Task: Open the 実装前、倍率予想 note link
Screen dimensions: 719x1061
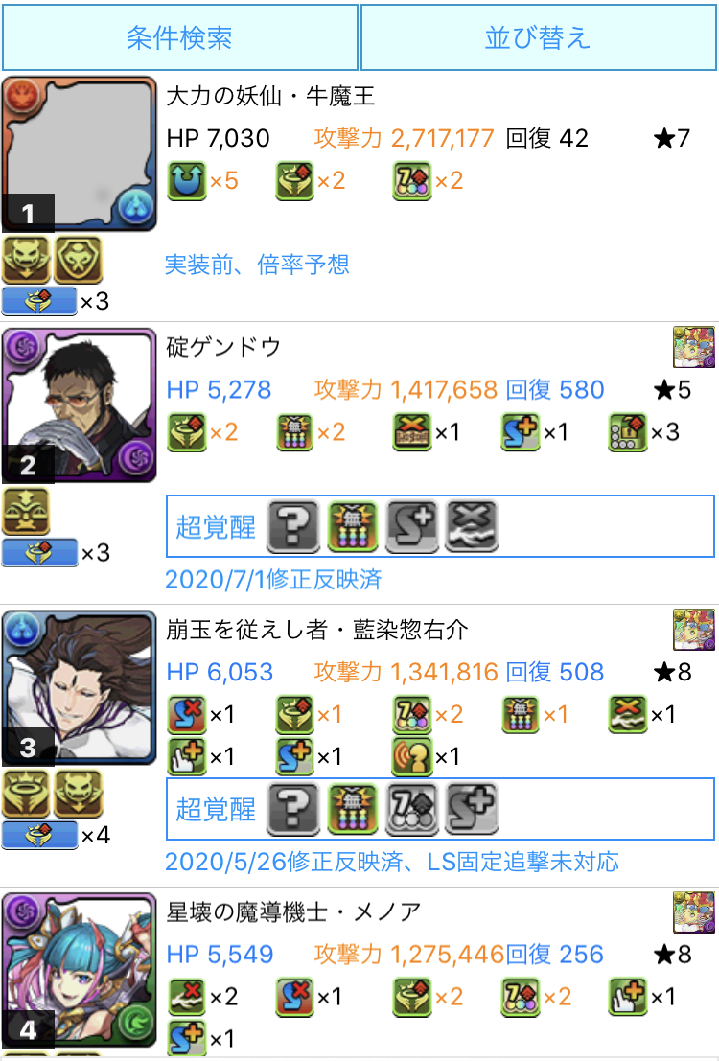Action: pyautogui.click(x=257, y=264)
